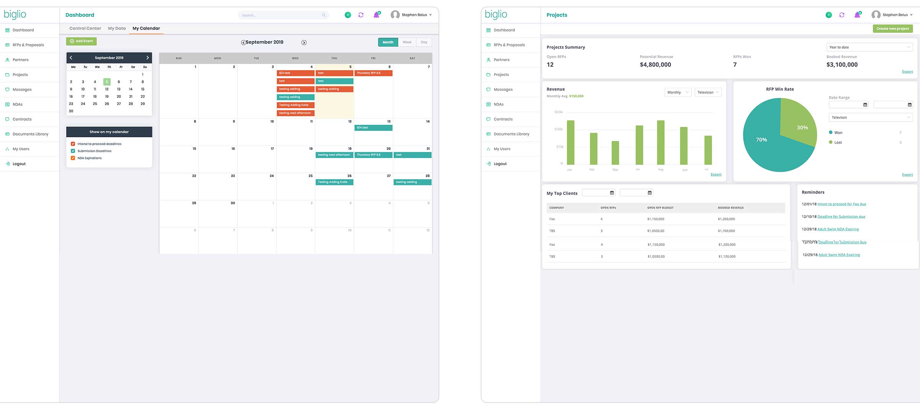Expand the Monthly revenue dropdown
The height and width of the screenshot is (409, 920).
click(x=677, y=92)
